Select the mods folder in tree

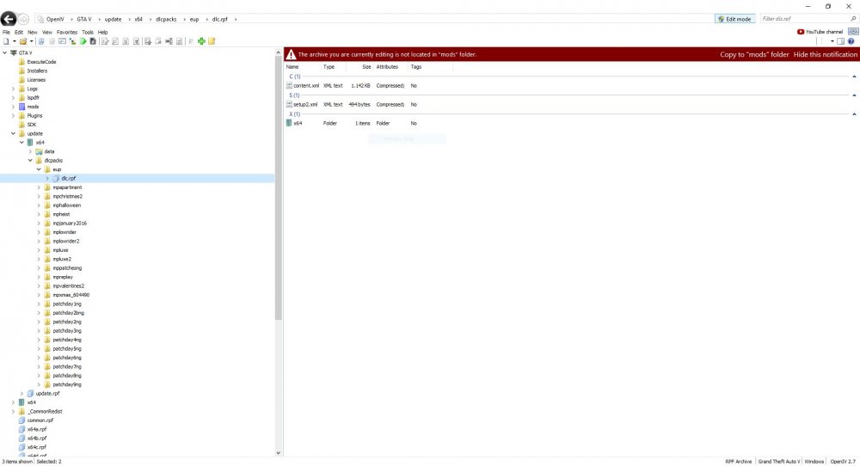33,107
